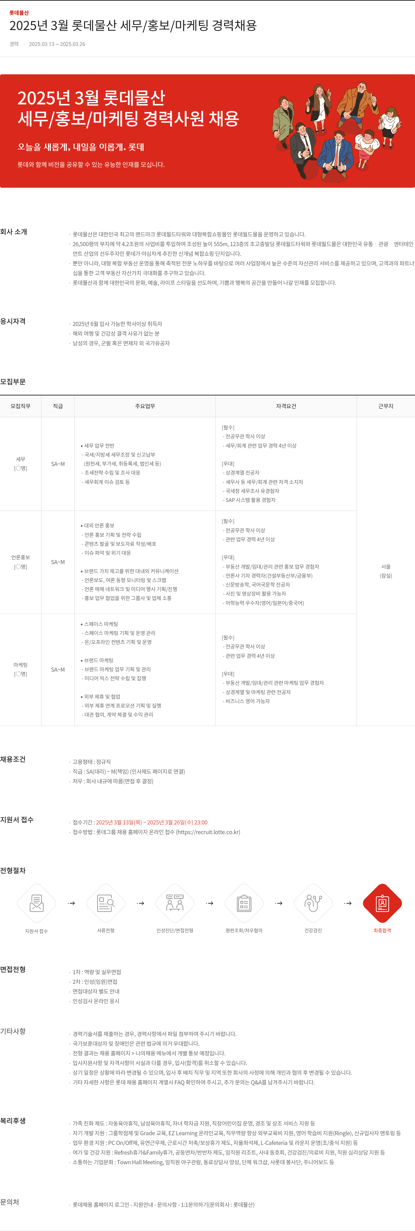Click the 비즈니스 영어 가능자 line
415x1231 pixels.
point(246,701)
